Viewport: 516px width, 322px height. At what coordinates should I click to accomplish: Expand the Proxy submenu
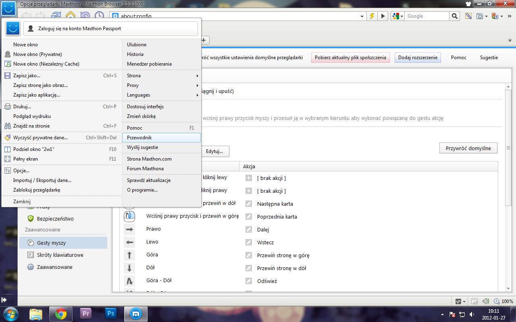click(161, 85)
